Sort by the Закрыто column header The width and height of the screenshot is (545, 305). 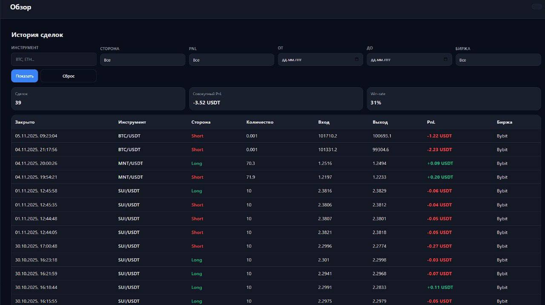pos(25,122)
